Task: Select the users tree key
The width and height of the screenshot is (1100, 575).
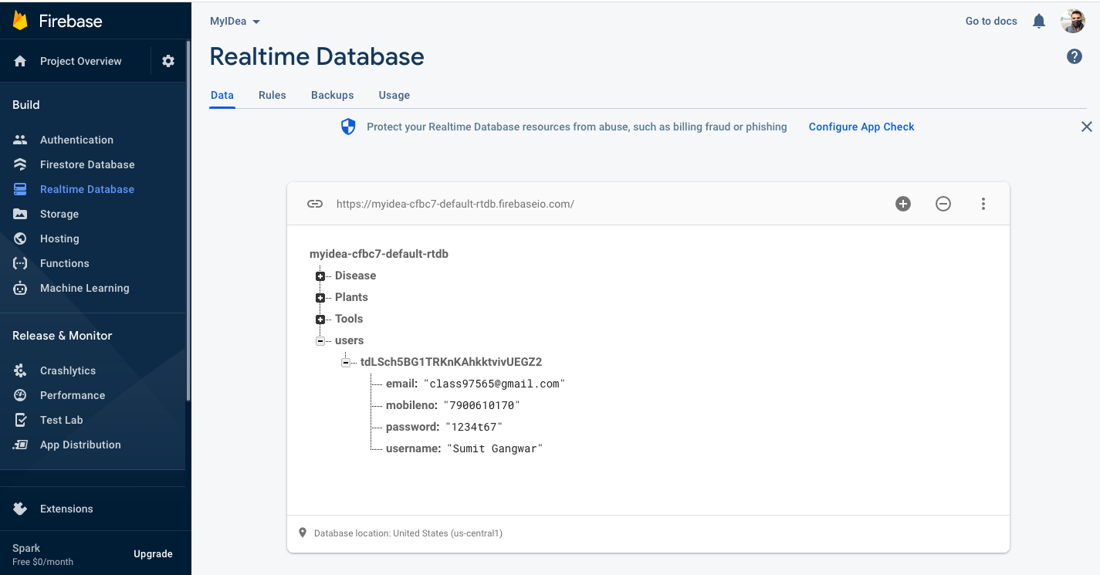Action: (x=350, y=340)
